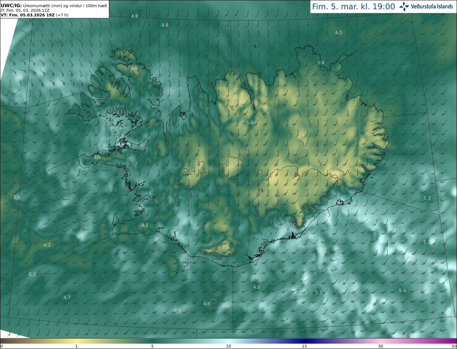The height and width of the screenshot is (349, 457).
Task: Click the 4.5 value on the map
Action: pos(338,33)
